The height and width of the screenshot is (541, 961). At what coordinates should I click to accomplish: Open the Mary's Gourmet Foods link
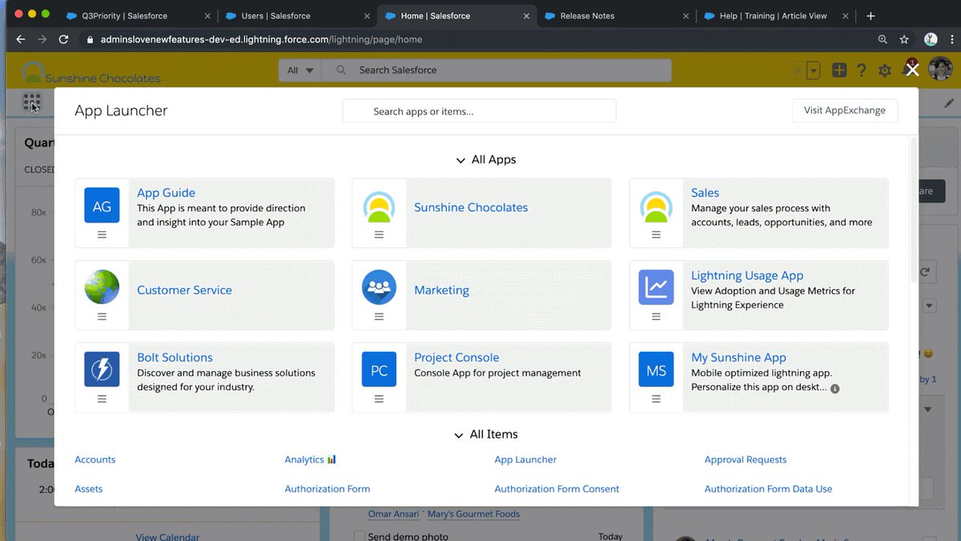click(x=474, y=514)
